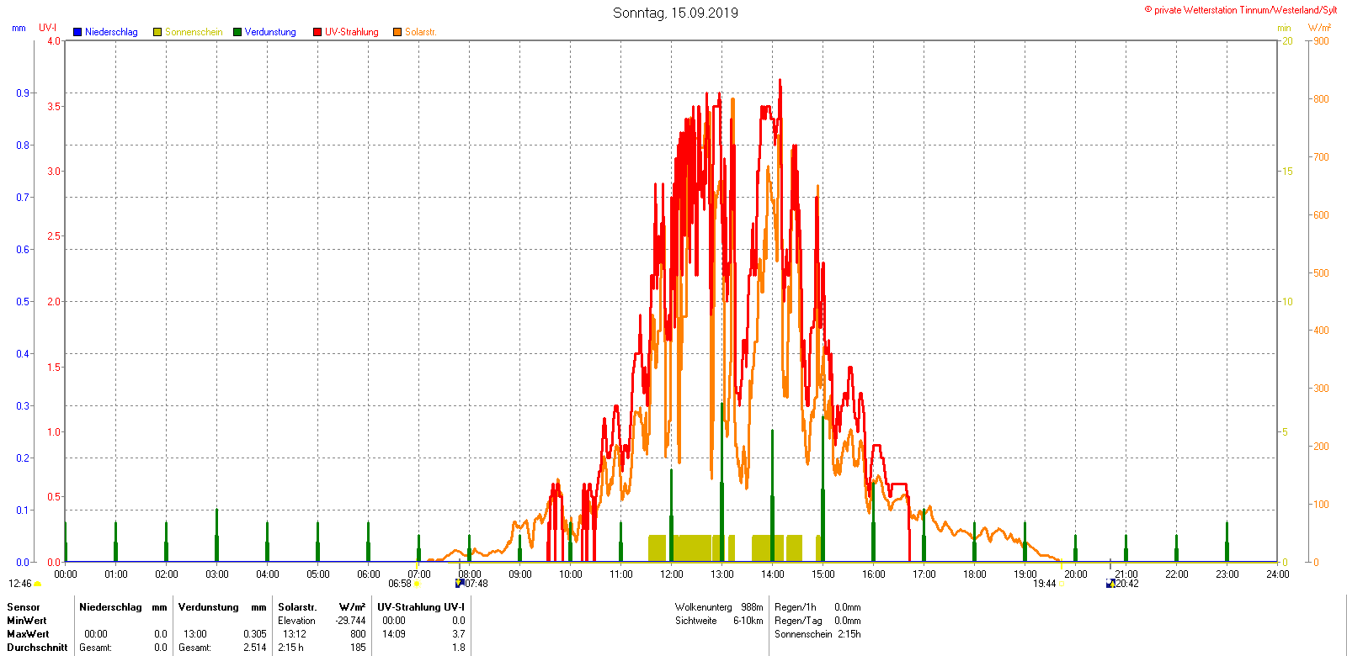This screenshot has height=656, width=1347.
Task: Click the UV max value 3.7
Action: click(x=459, y=634)
